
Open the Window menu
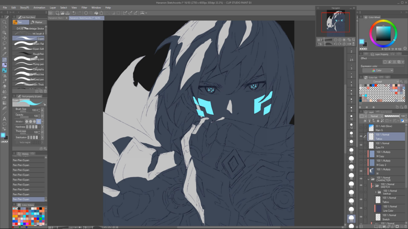click(x=96, y=8)
